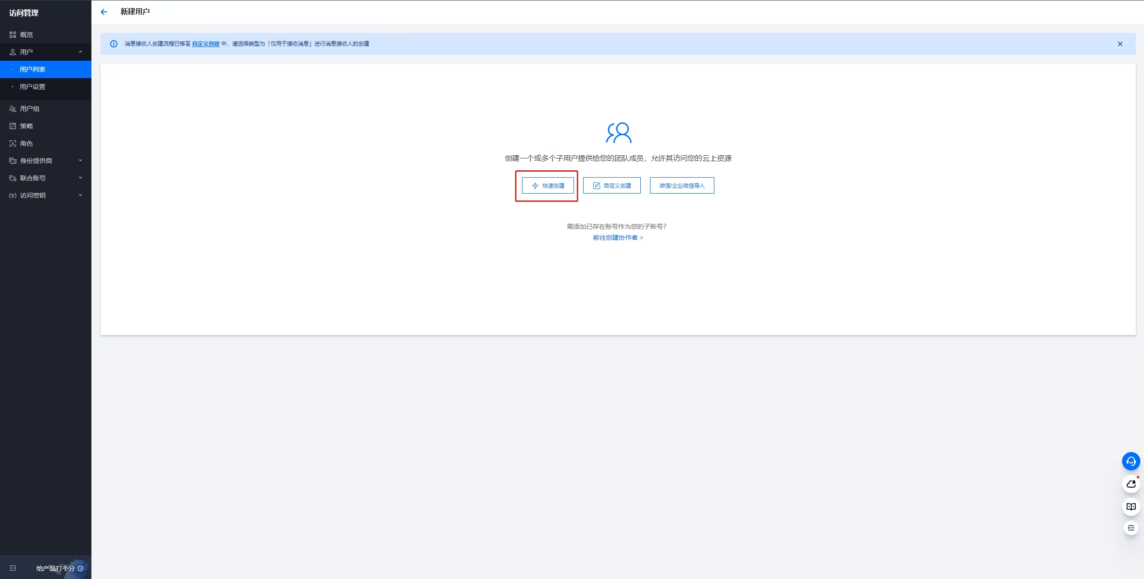Open the 用户设置 submenu item
Screen dimensions: 1144x579
(x=32, y=87)
